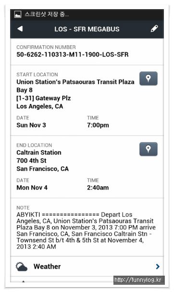Select departure date Sun Nov 3
174x292 pixels.
tap(31, 125)
